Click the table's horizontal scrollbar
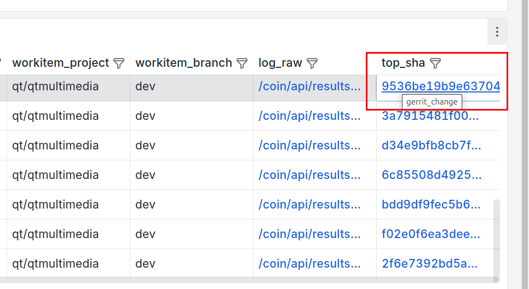 point(246,280)
